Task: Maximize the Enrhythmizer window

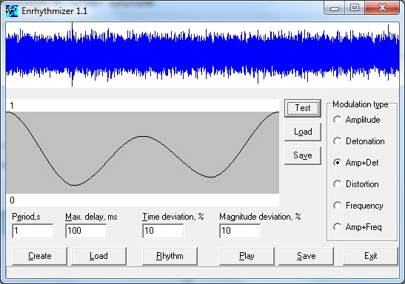Action: click(x=355, y=8)
